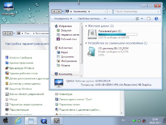Open Защитник Windows item

[19, 89]
